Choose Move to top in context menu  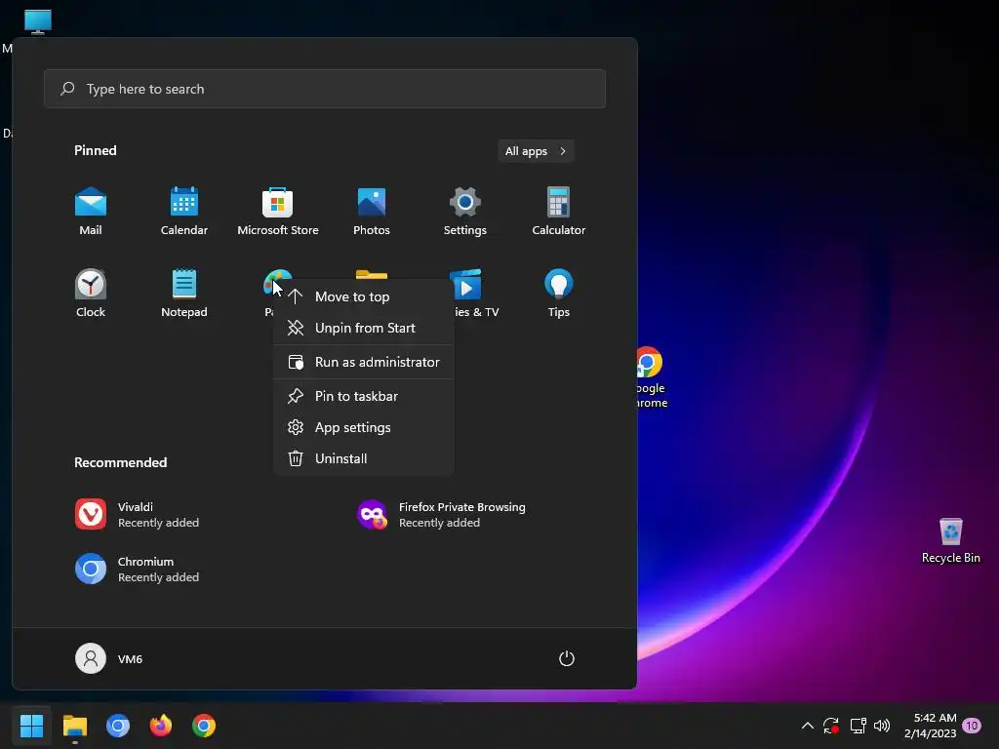pyautogui.click(x=364, y=296)
